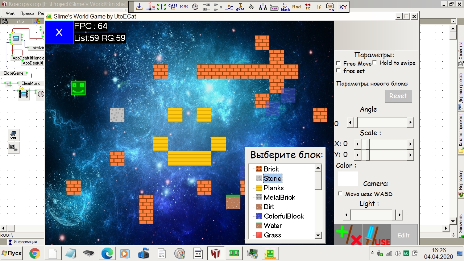464x261 pixels.
Task: Click the green slime game taskbar icon
Action: (270, 253)
